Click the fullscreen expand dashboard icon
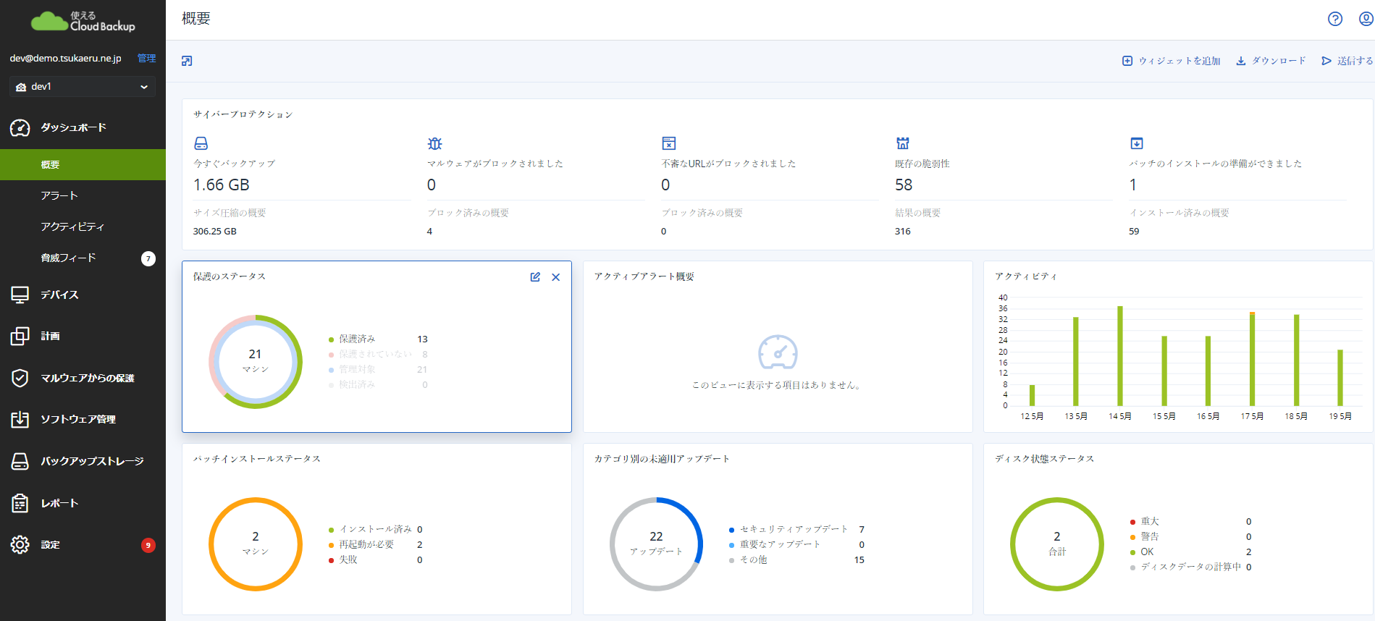Viewport: 1375px width, 621px height. coord(187,61)
